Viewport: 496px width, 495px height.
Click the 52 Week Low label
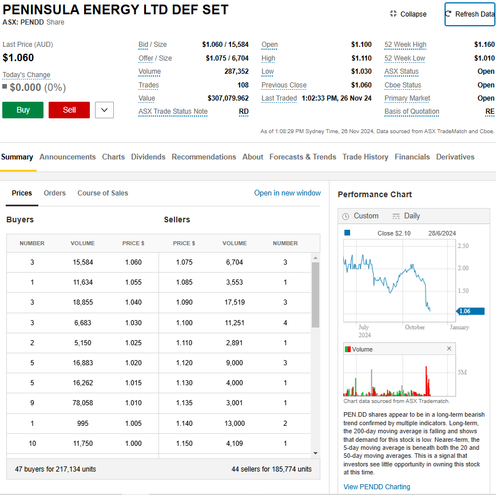[404, 58]
